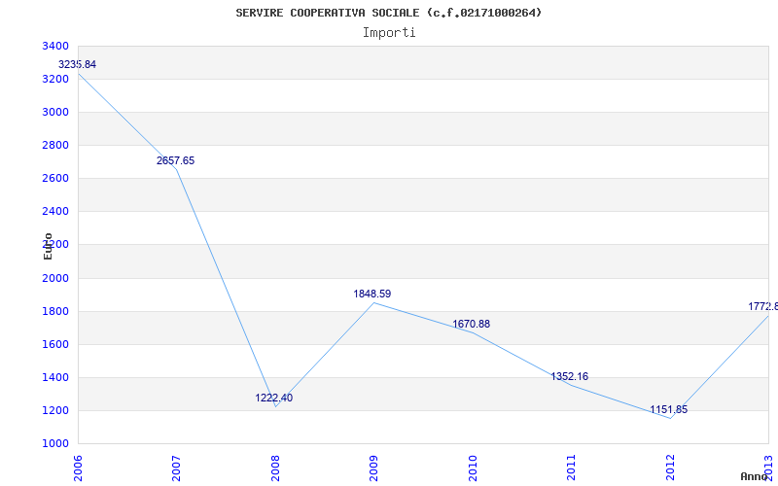This screenshot has height=486, width=778.
Task: Click the 1848.59 data label
Action: coord(372,294)
